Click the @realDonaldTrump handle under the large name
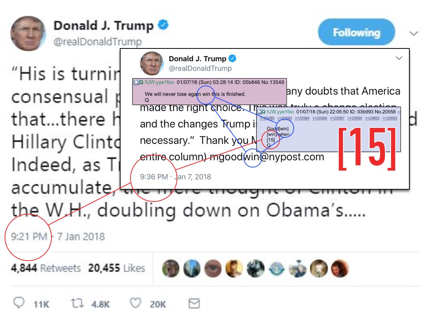This screenshot has height=324, width=425. pyautogui.click(x=98, y=42)
